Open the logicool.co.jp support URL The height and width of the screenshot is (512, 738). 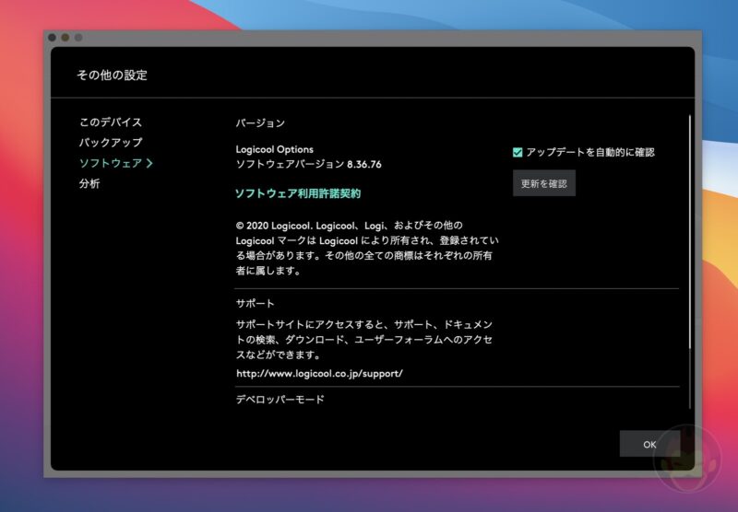click(319, 374)
